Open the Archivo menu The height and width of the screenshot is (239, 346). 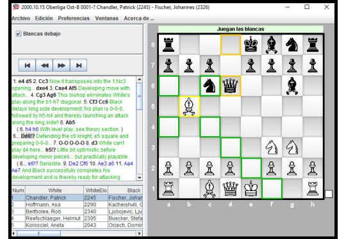[21, 19]
